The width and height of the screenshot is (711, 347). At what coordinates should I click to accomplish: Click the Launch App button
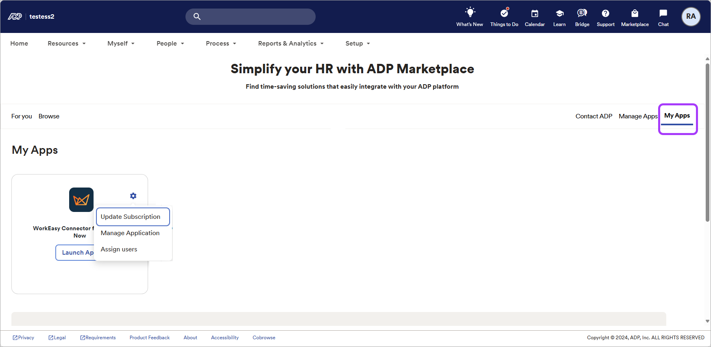[76, 253]
